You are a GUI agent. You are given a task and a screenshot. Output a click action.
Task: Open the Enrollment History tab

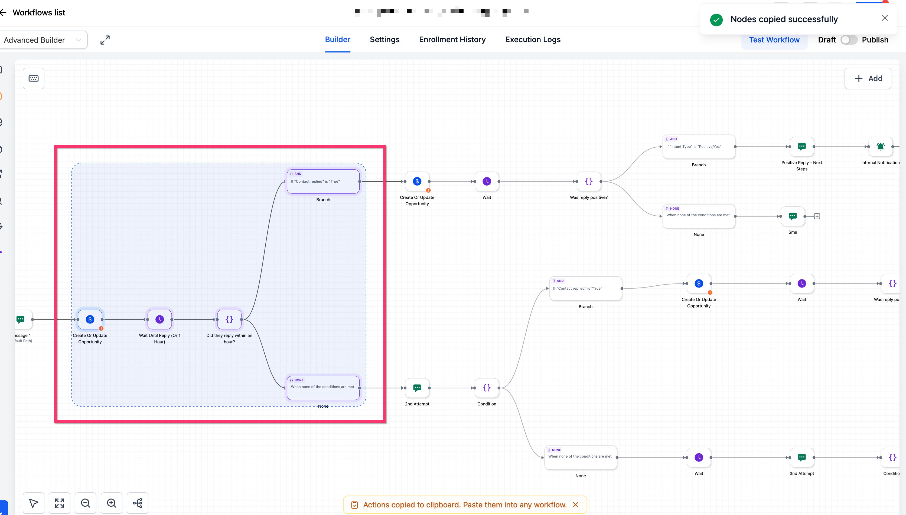point(452,39)
